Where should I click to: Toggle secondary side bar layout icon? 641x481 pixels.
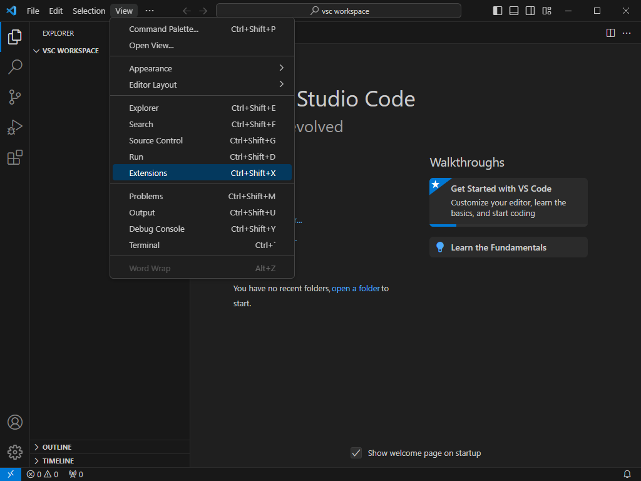tap(530, 11)
